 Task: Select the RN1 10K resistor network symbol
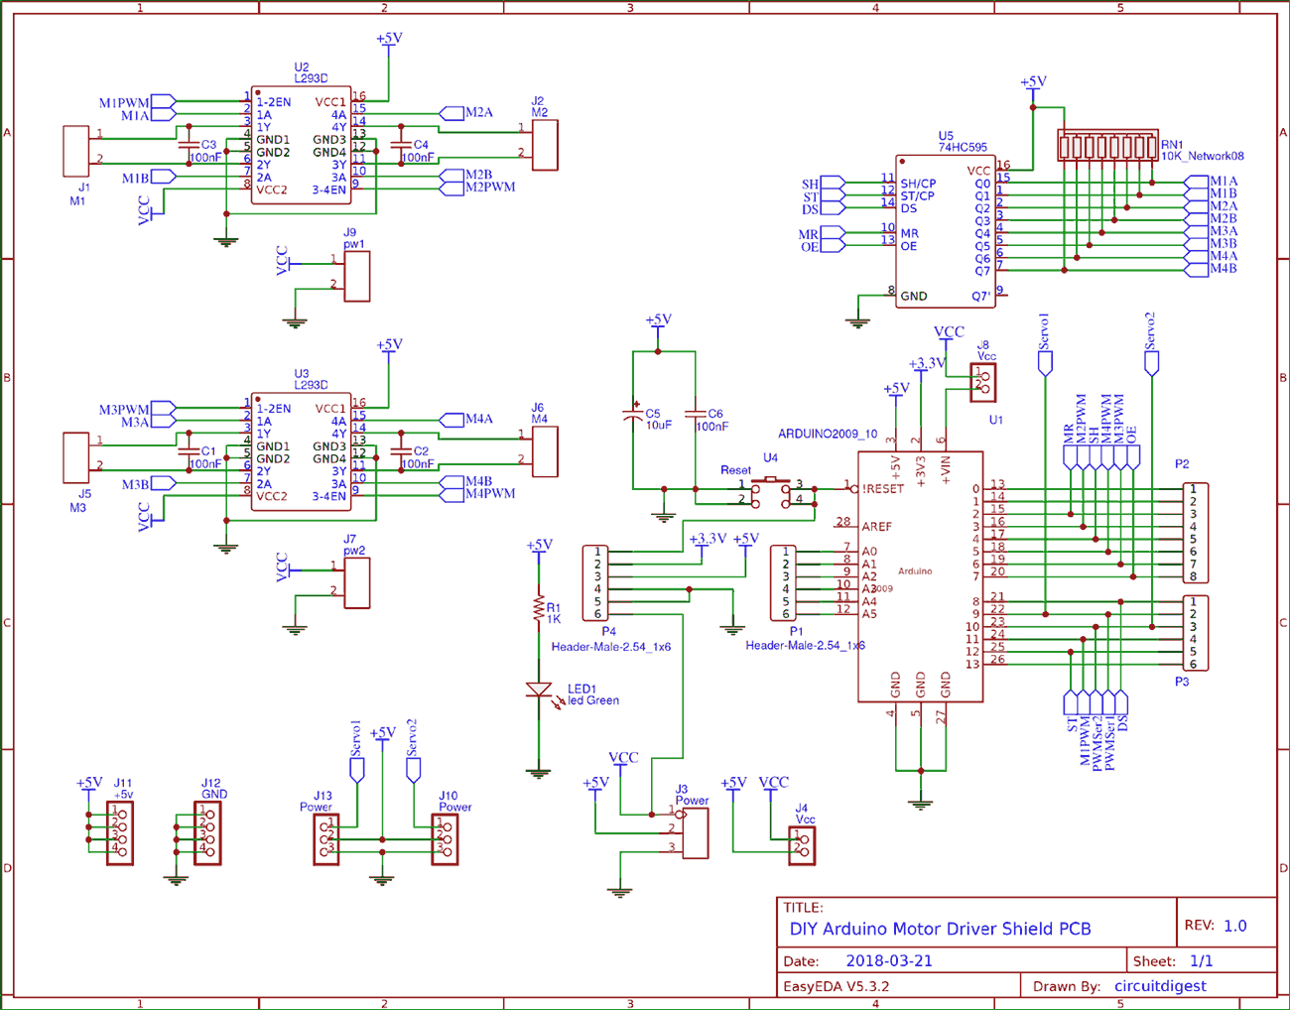pyautogui.click(x=1106, y=147)
